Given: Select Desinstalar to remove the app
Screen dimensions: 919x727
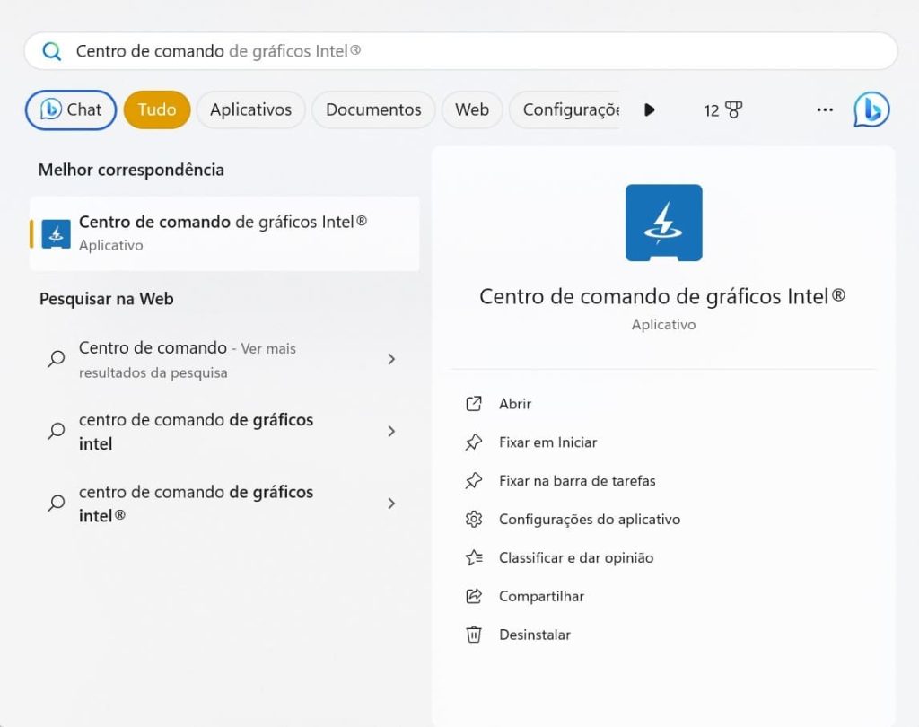Looking at the screenshot, I should point(535,635).
